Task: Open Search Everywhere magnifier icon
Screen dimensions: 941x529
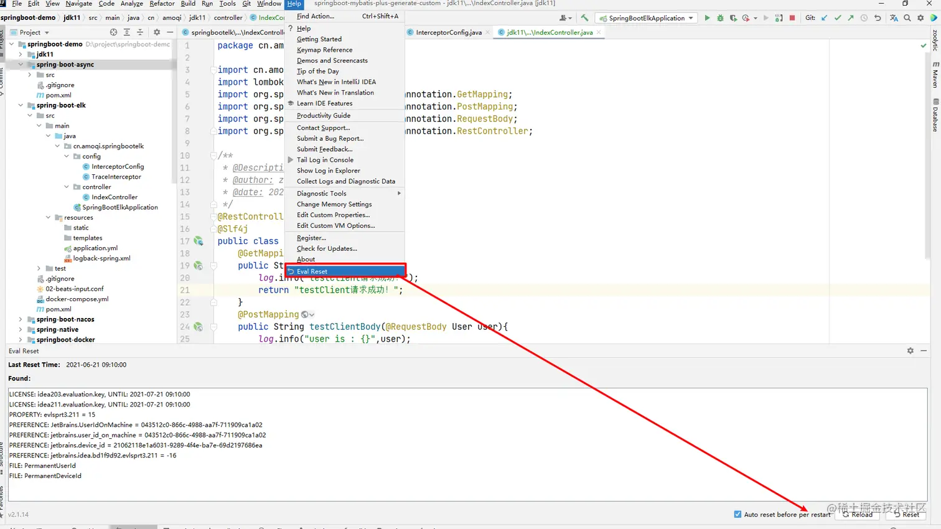Action: coord(907,18)
